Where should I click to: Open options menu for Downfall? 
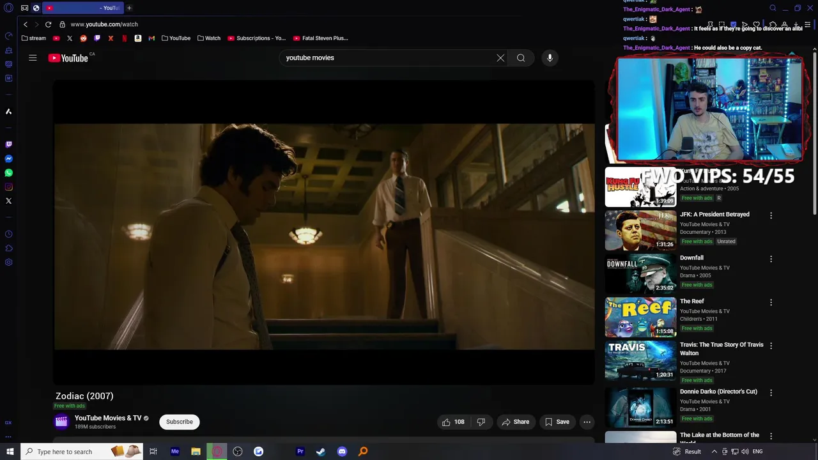[x=771, y=259]
